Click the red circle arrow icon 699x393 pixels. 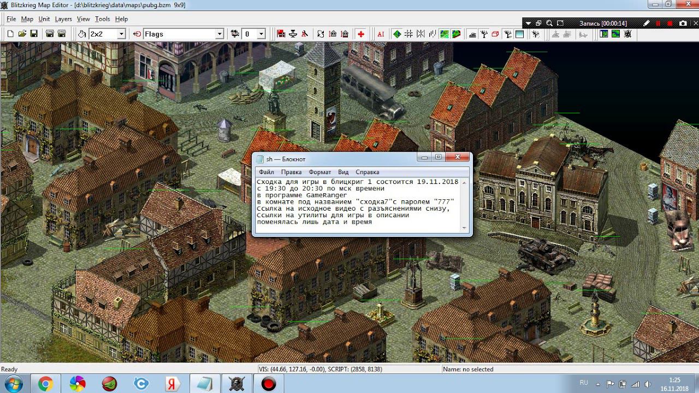[137, 34]
